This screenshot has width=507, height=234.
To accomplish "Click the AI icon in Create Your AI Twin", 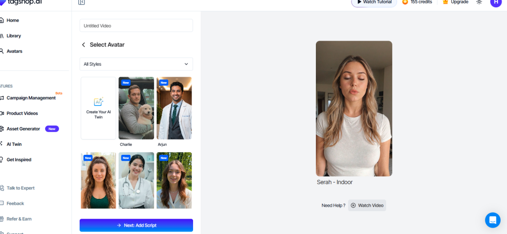I will point(99,101).
